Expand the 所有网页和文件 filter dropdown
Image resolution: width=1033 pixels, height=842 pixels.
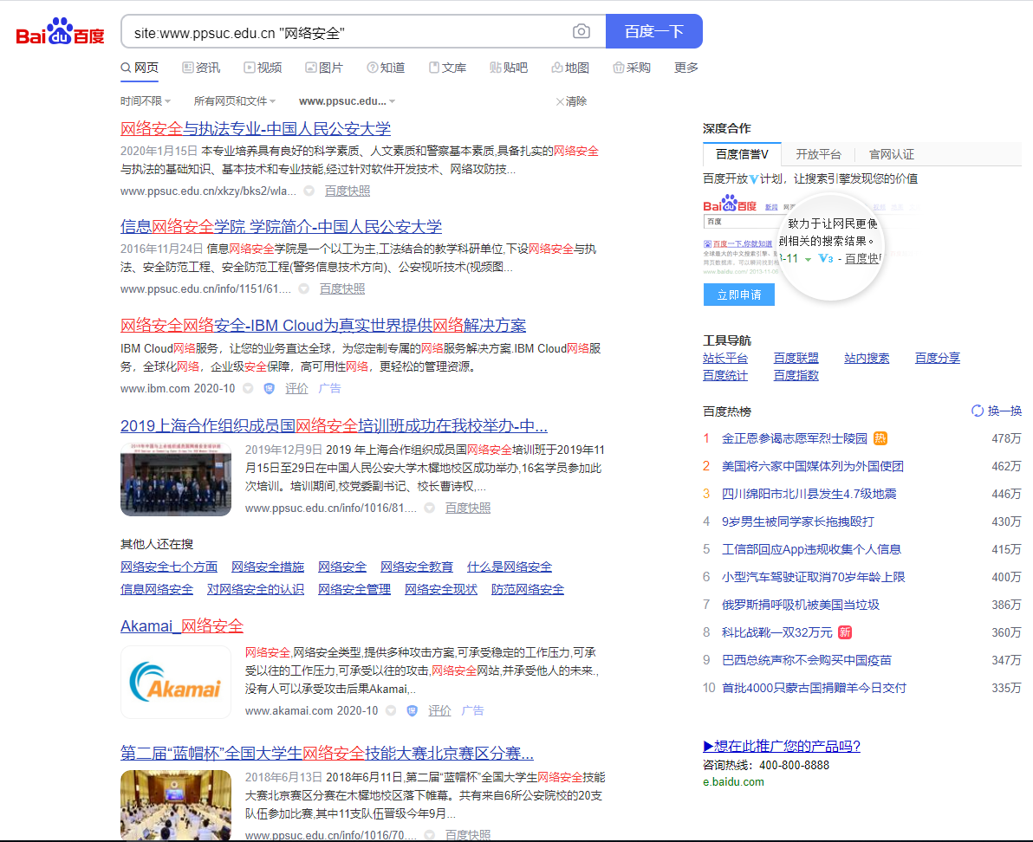(x=235, y=101)
